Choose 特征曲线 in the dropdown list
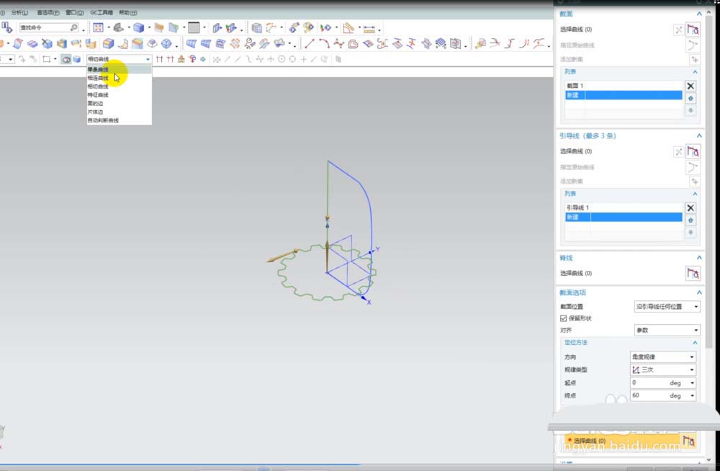 click(x=99, y=95)
